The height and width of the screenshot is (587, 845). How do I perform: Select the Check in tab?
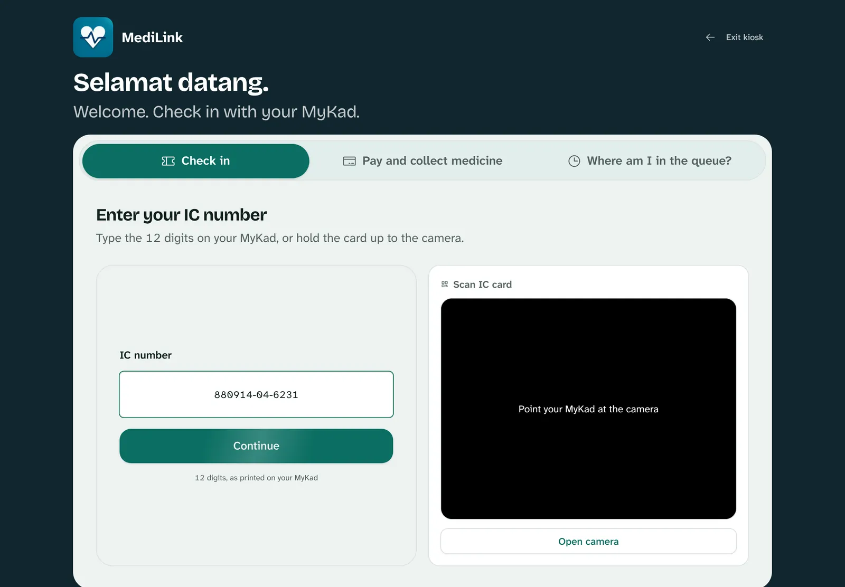[x=196, y=161]
